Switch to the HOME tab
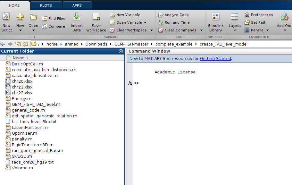 click(x=14, y=5)
